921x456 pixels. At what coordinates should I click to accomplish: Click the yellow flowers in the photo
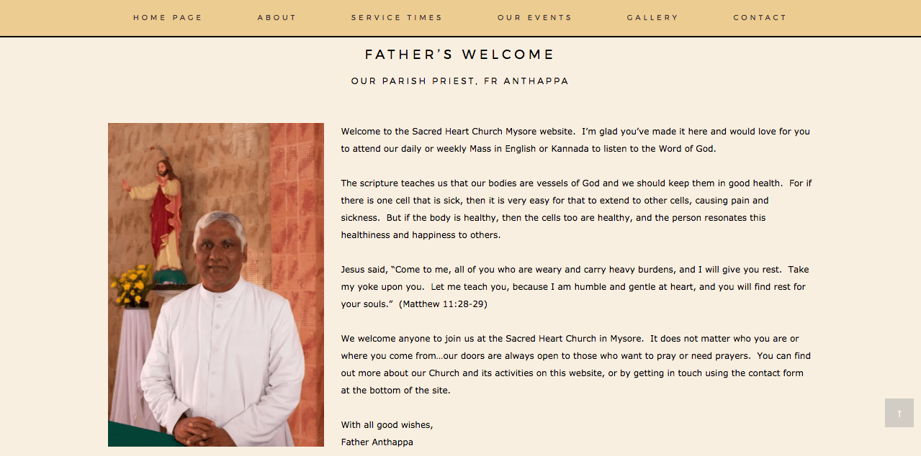(132, 286)
